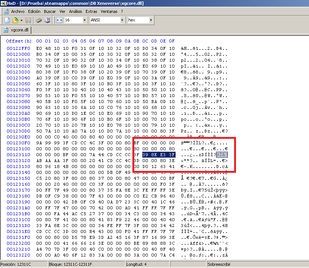309x268 pixels.
Task: Click offset row 00123200
Action: [x=18, y=243]
